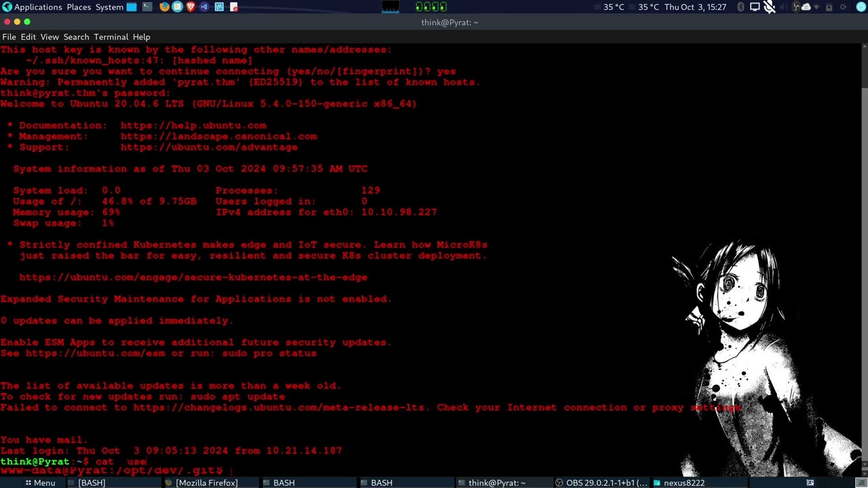The image size is (868, 488).
Task: Click the workspace switcher icon in taskbar
Action: (x=810, y=483)
